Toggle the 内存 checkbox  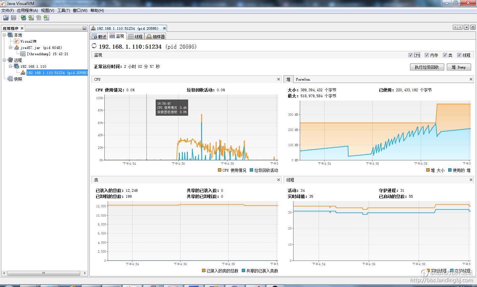[427, 55]
